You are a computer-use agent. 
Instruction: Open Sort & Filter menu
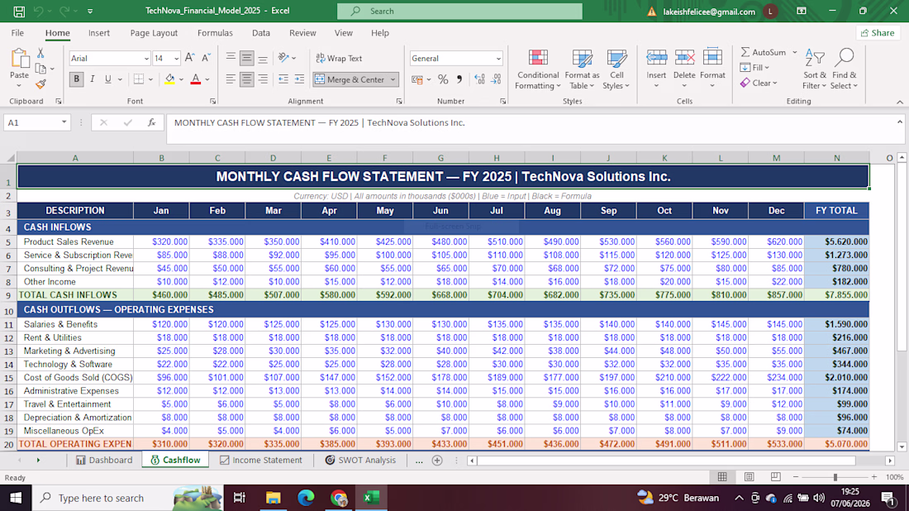[x=815, y=69]
